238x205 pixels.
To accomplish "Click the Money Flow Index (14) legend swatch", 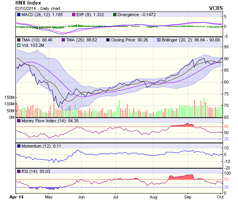I will (18, 121).
